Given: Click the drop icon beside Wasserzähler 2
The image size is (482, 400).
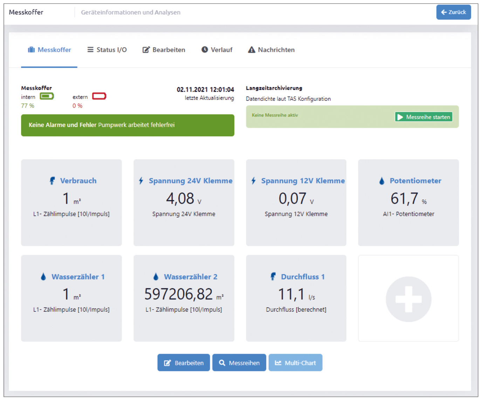Looking at the screenshot, I should (x=156, y=277).
